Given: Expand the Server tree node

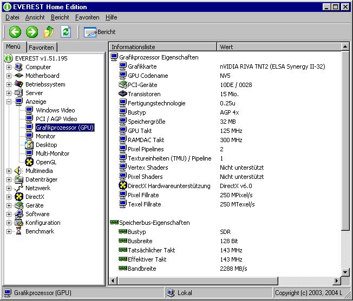Looking at the screenshot, I should 9,93.
